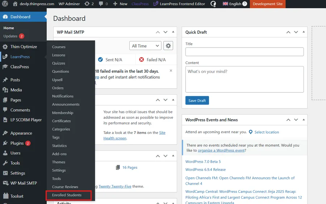Click the Thim Optimize gear icon in sidebar
Viewport: 326px width, 204px height.
point(5,47)
